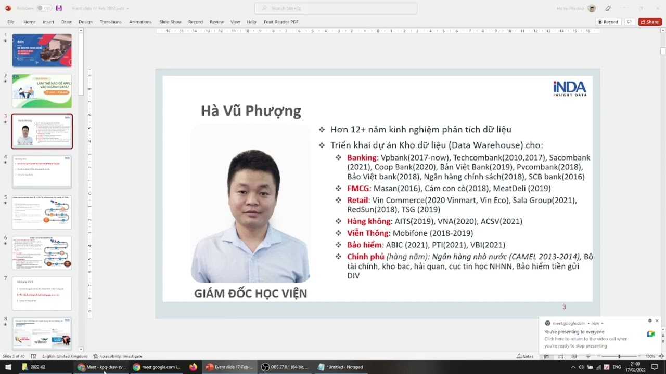Click the 'Bảo hiểm' bullet text
666x374 pixels.
point(364,245)
